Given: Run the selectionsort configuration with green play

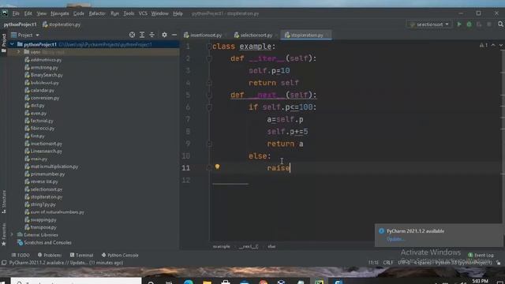Looking at the screenshot, I should [459, 24].
